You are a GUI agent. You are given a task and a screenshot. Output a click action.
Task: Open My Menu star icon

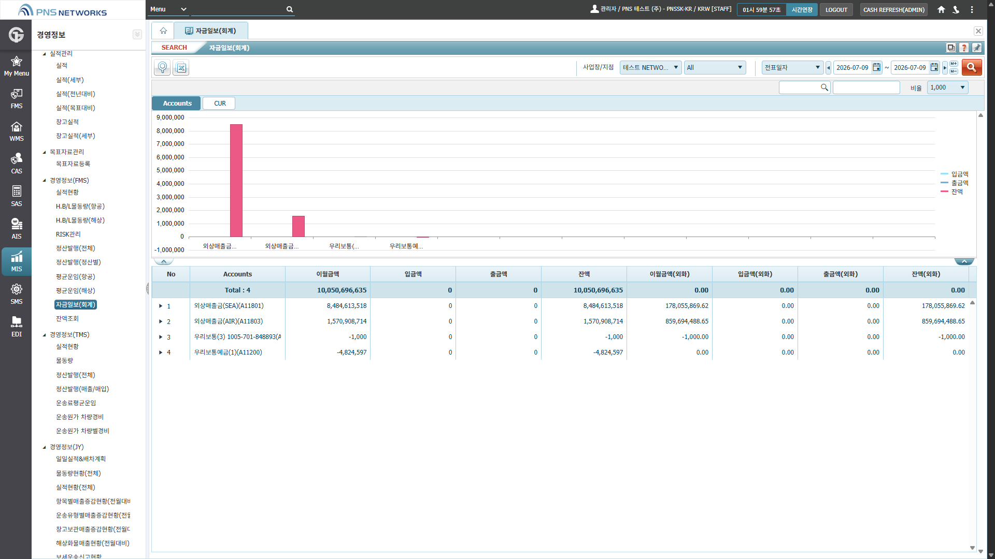click(16, 66)
